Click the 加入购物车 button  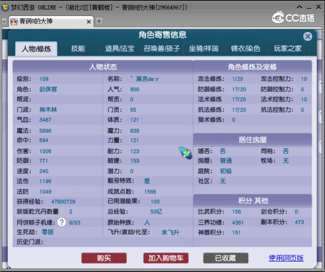coord(166,258)
